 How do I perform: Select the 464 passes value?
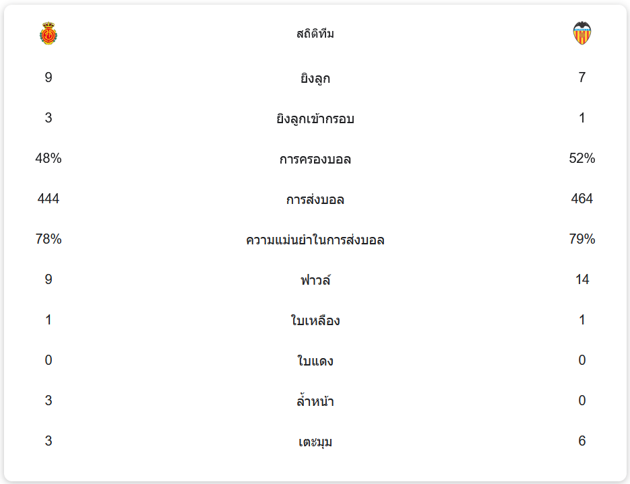[x=581, y=199]
